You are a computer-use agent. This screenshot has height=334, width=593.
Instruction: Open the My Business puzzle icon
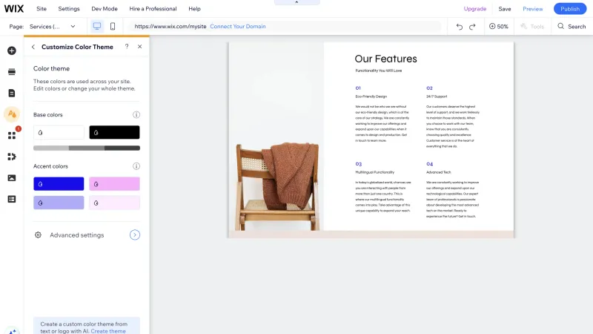pyautogui.click(x=12, y=157)
